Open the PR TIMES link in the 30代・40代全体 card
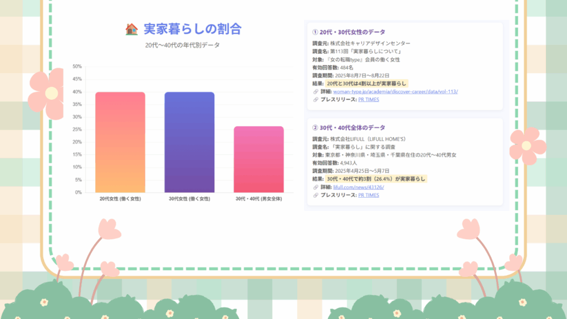 coord(368,195)
